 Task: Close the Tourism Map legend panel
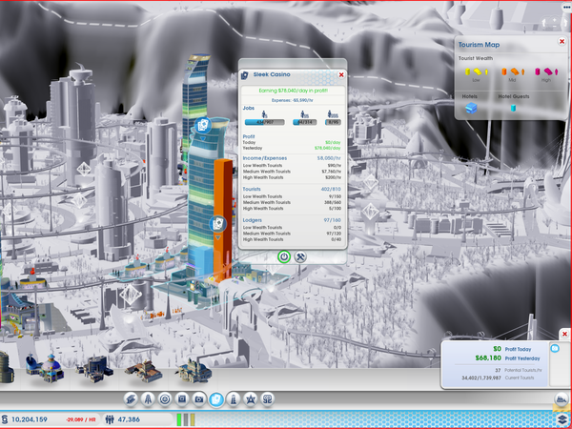562,41
